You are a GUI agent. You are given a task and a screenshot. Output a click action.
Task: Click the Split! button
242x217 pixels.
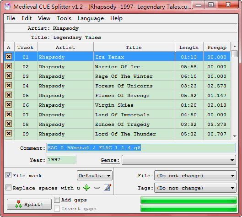click(x=29, y=204)
